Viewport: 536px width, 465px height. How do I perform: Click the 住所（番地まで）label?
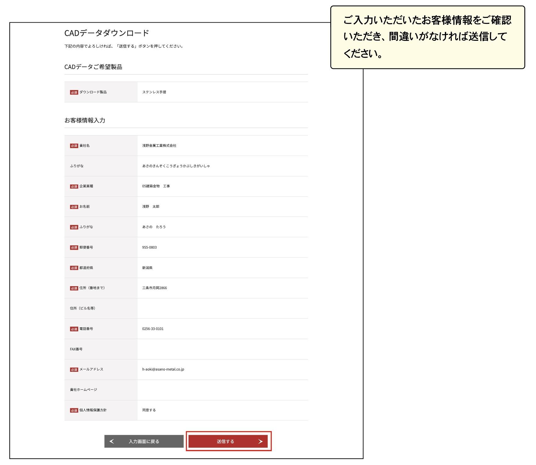tap(92, 288)
